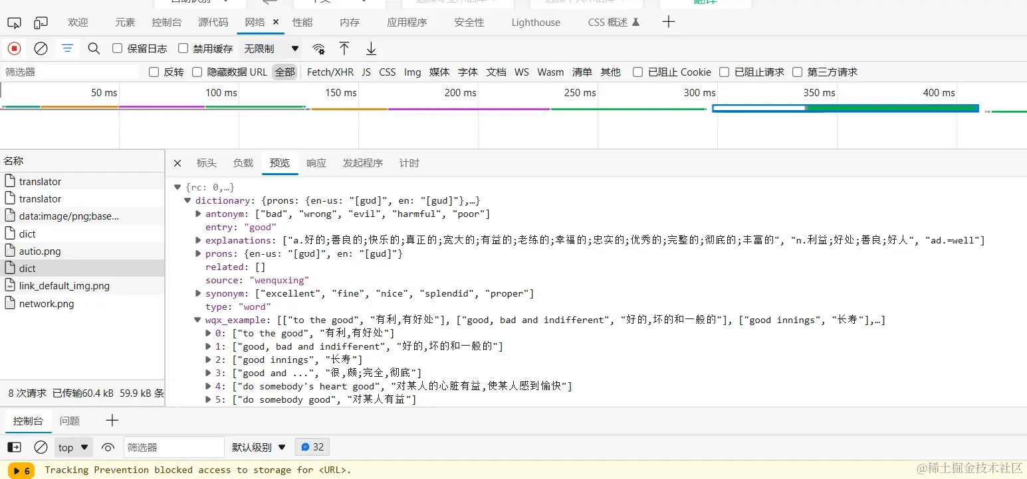The image size is (1027, 479).
Task: Toggle device emulation mode icon
Action: [41, 23]
